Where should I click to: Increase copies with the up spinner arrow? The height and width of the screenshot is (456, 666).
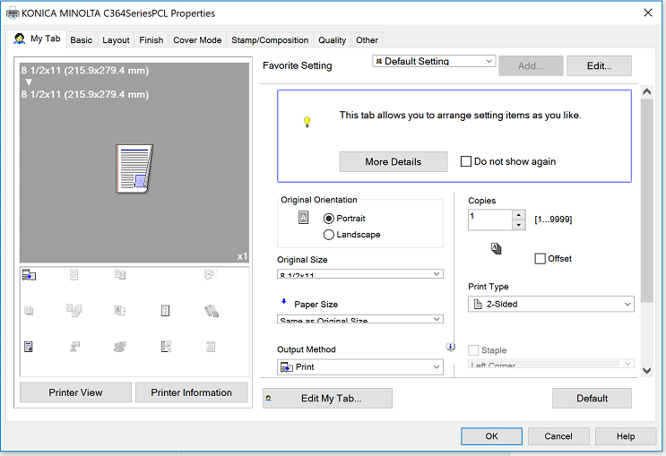(519, 215)
